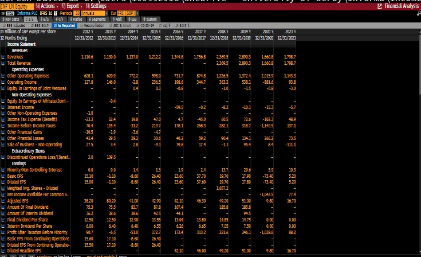
Task: Select the SBC & Amort sub-tab
Action: click(x=120, y=26)
